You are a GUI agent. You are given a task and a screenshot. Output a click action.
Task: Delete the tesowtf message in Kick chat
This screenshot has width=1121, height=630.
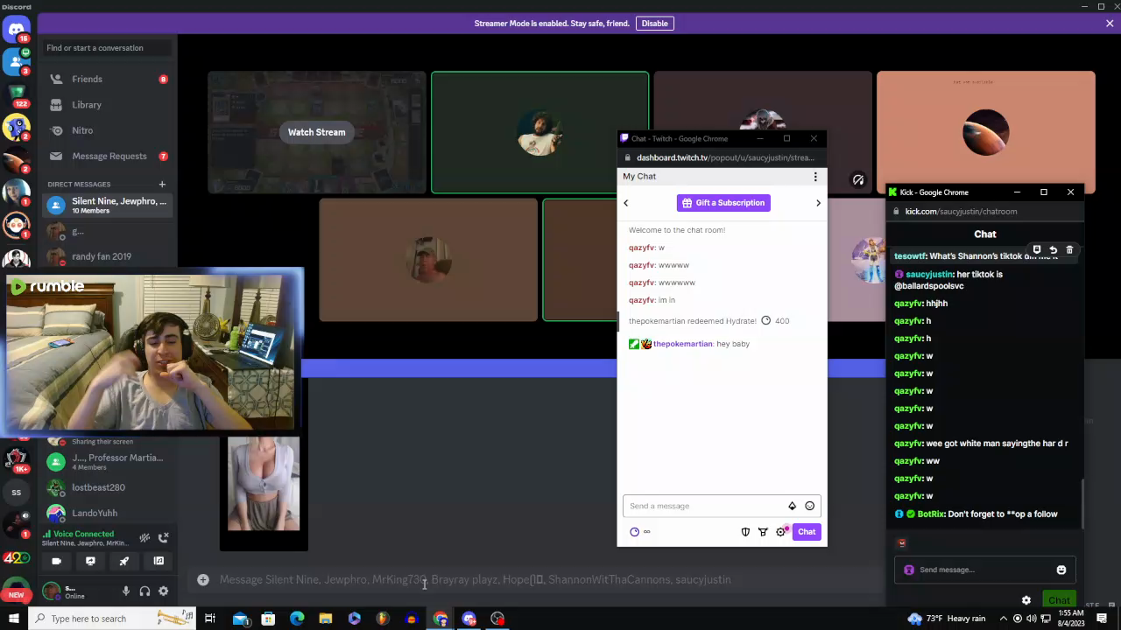[x=1069, y=250]
